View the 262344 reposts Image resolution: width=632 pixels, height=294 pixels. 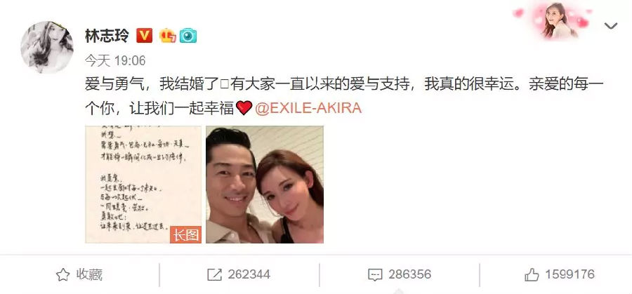point(239,275)
